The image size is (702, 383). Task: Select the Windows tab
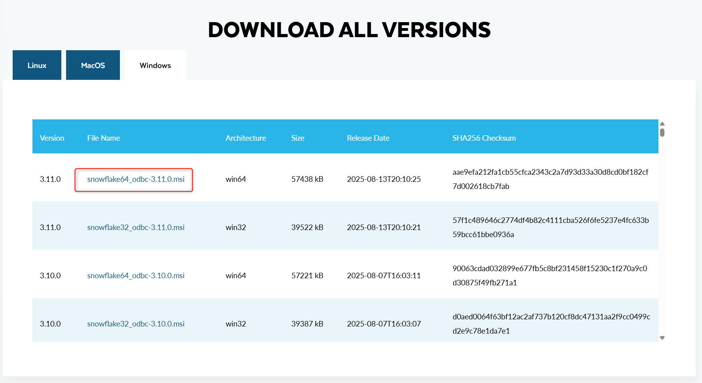coord(155,65)
